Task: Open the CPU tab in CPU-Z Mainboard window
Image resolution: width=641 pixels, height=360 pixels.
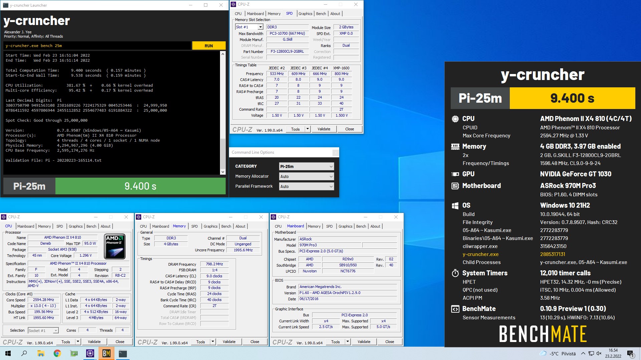Action: (278, 226)
